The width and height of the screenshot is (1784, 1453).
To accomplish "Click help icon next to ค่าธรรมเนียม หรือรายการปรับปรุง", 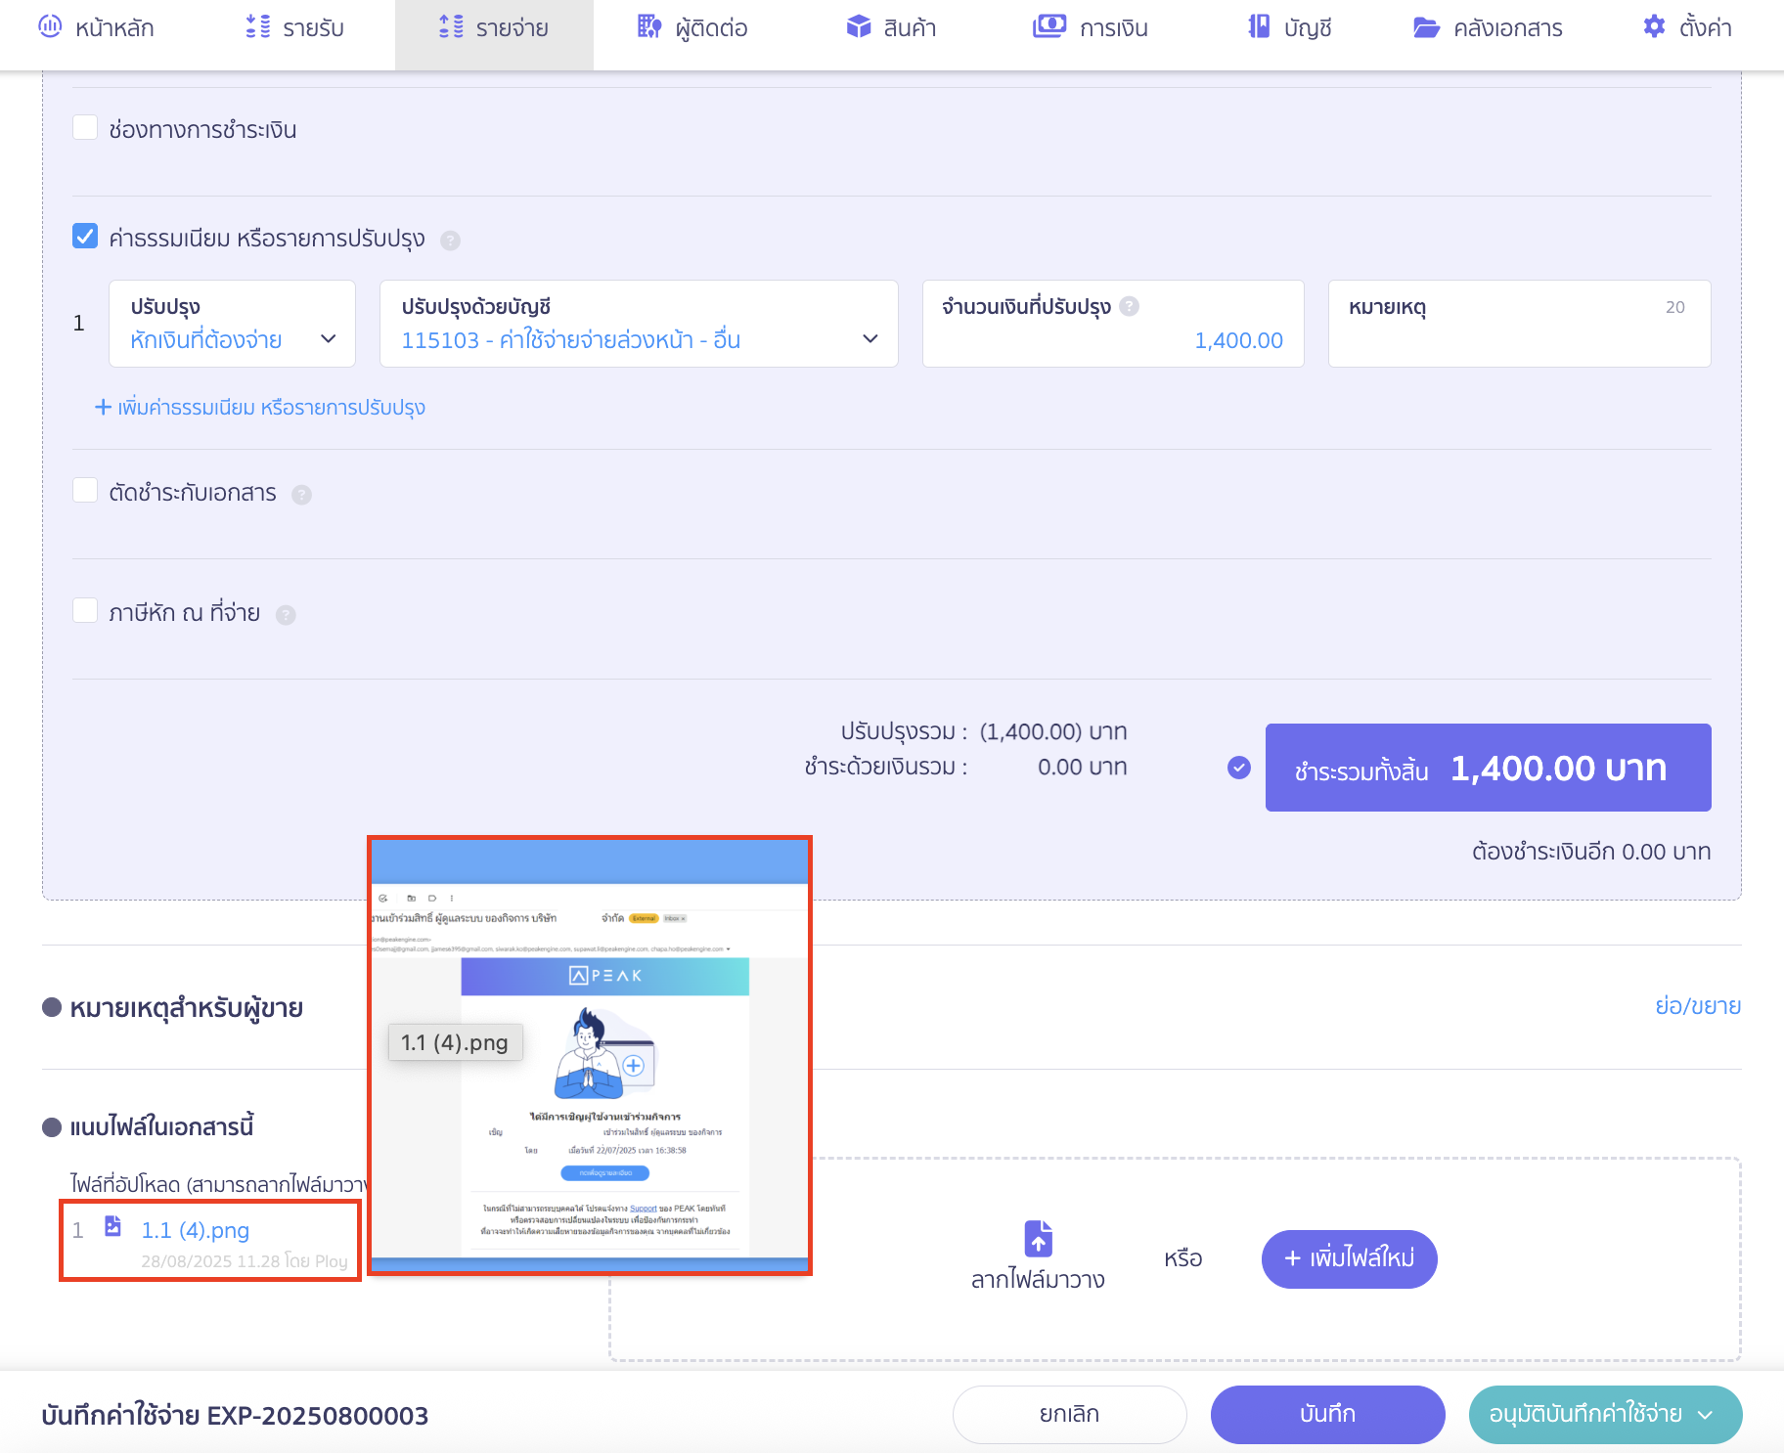I will click(x=450, y=241).
